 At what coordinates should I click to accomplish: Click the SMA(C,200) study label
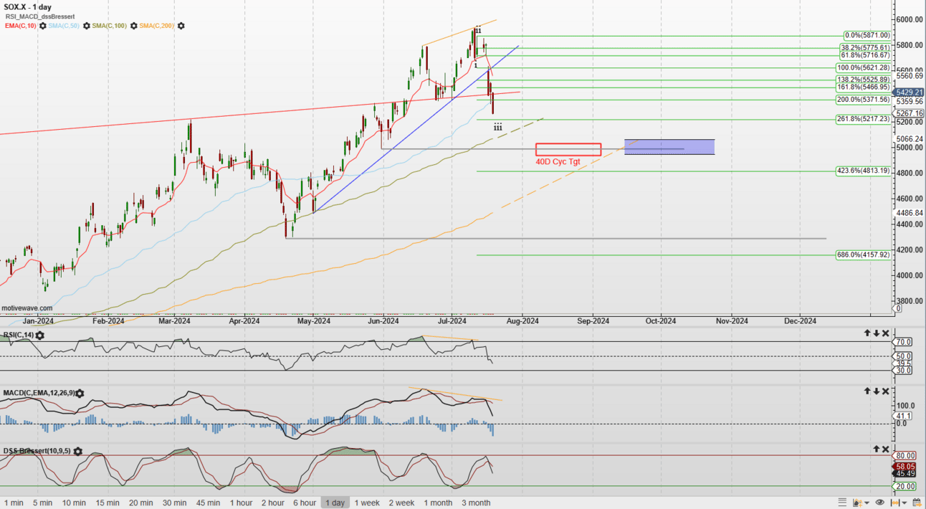pos(157,26)
